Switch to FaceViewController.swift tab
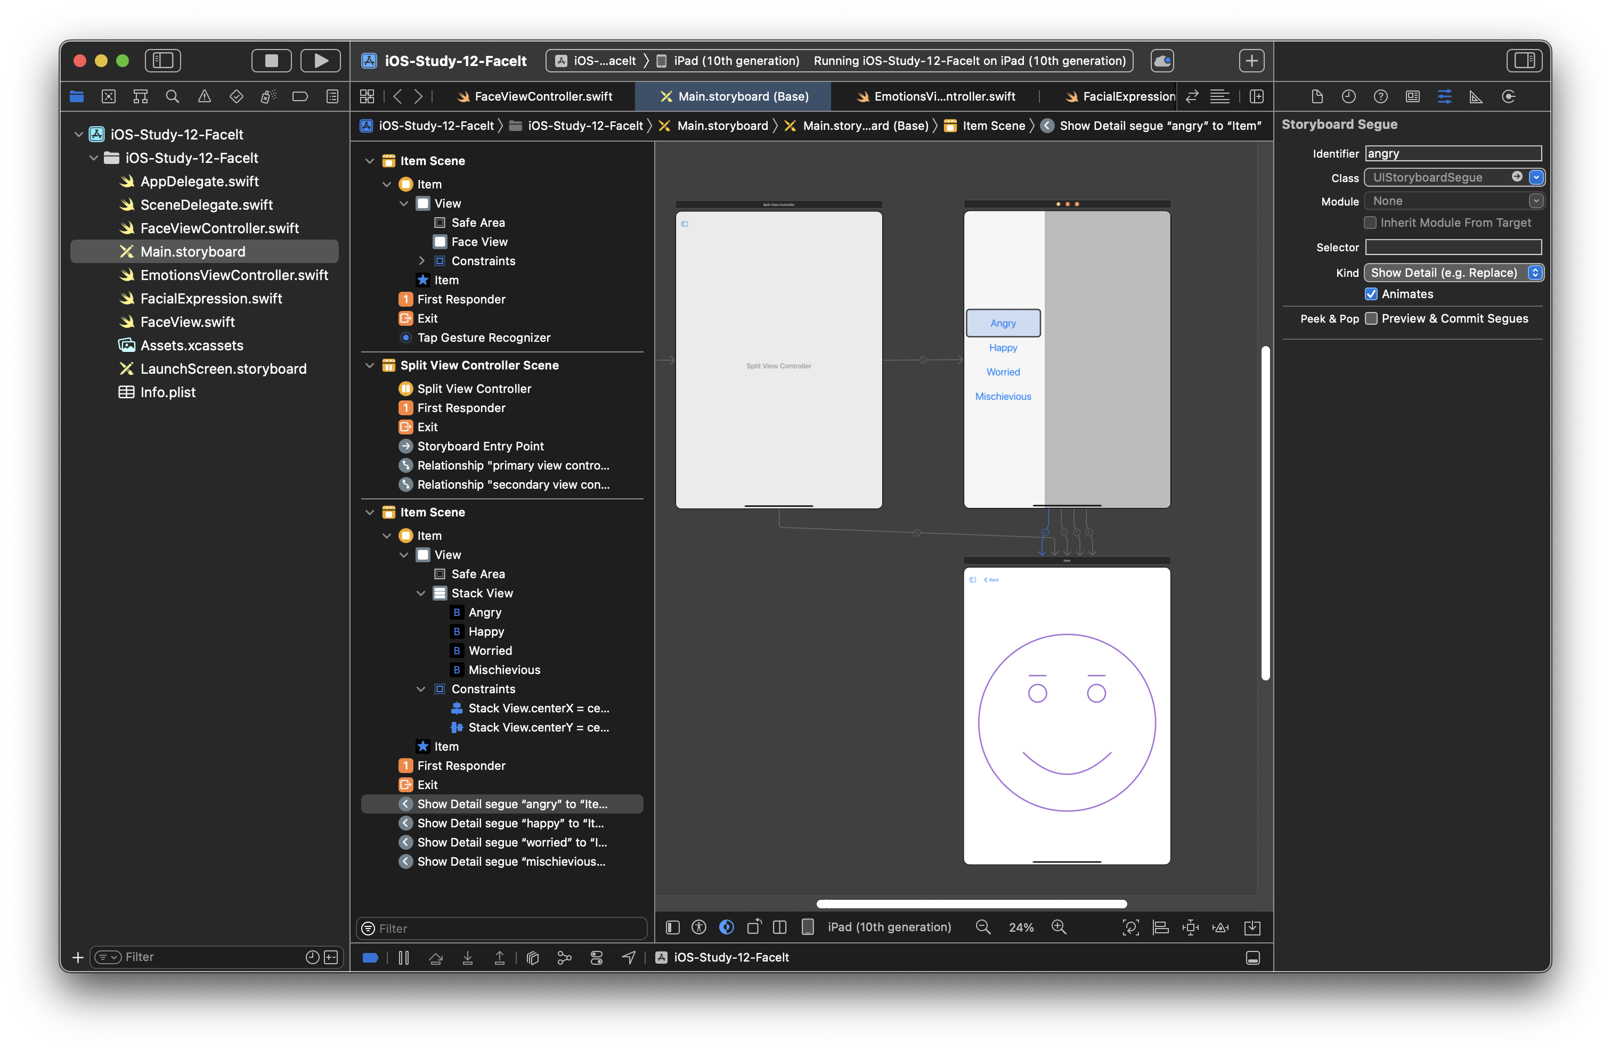This screenshot has height=1051, width=1611. (543, 97)
